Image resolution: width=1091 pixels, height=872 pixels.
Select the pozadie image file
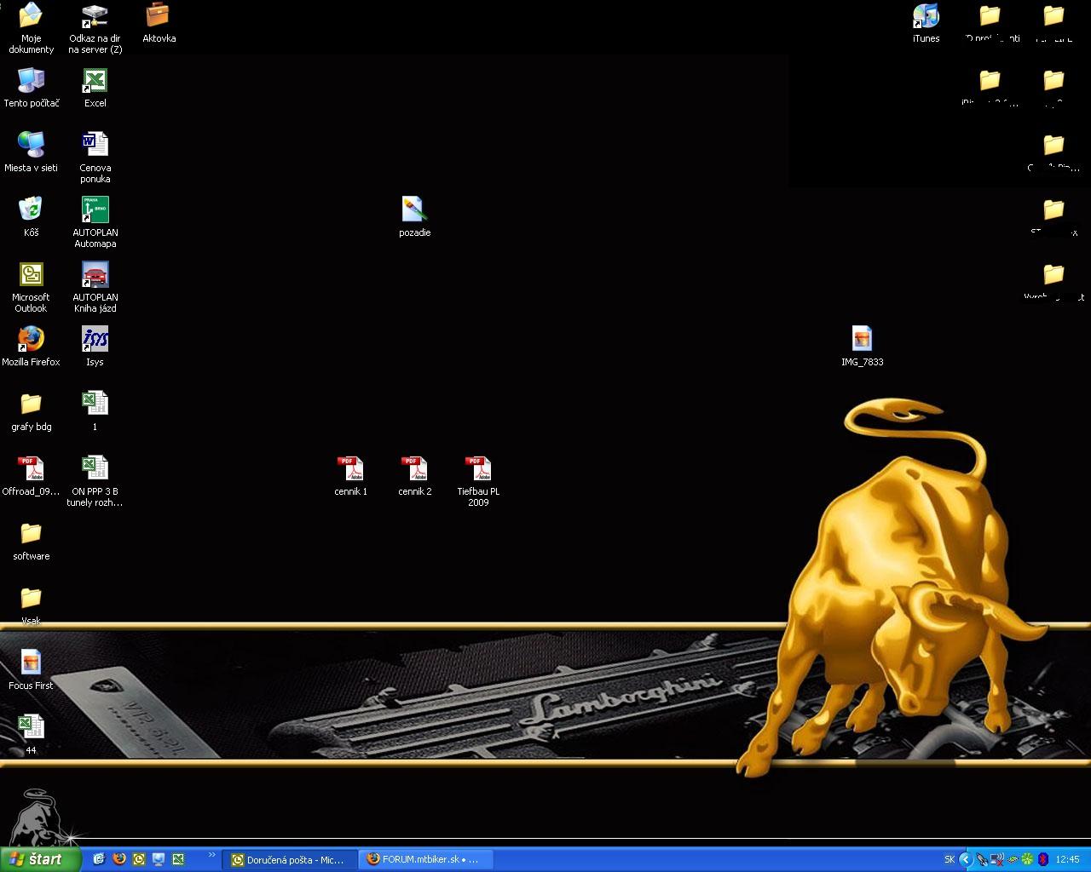[x=414, y=209]
